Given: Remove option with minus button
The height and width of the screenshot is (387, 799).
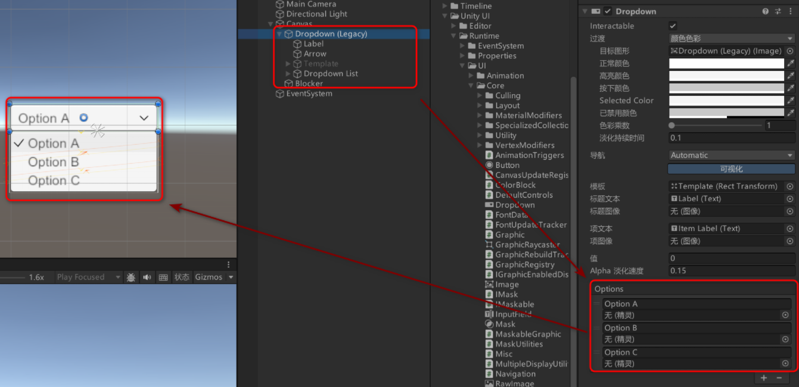Looking at the screenshot, I should pyautogui.click(x=779, y=378).
